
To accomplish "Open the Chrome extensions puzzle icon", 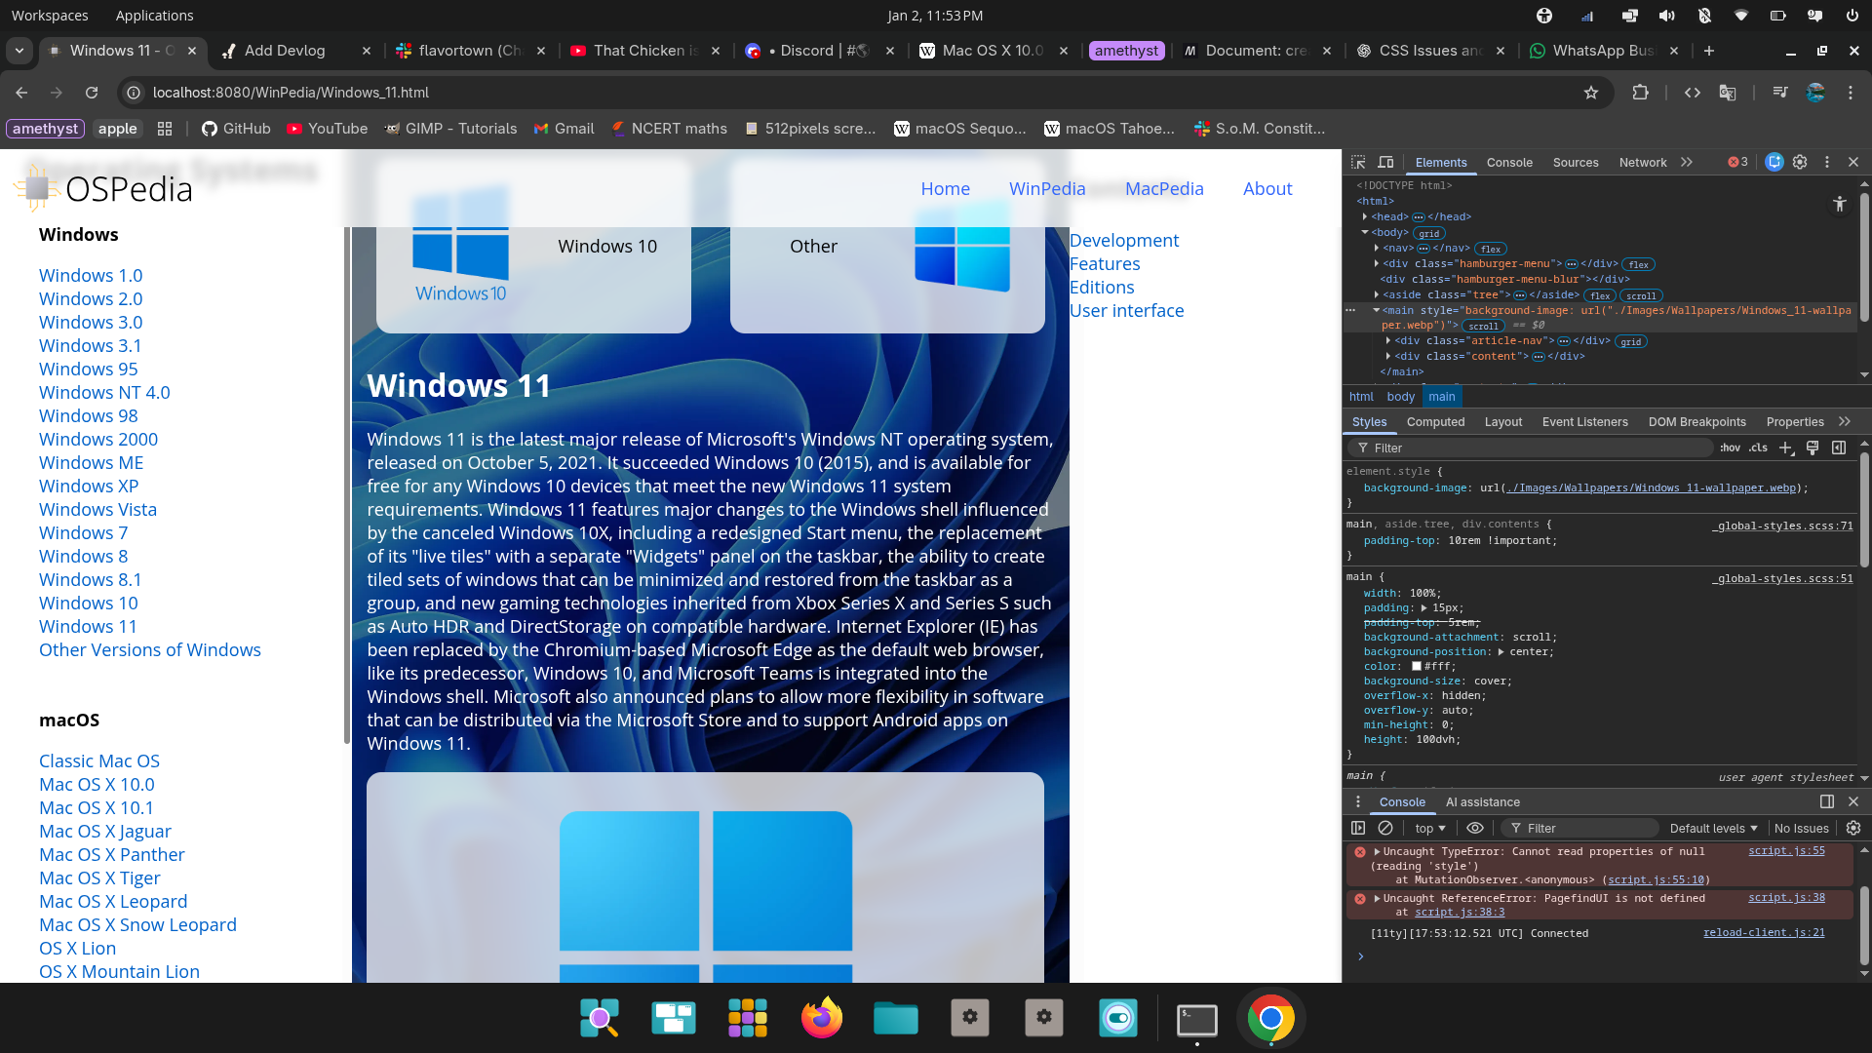I will click(1641, 93).
